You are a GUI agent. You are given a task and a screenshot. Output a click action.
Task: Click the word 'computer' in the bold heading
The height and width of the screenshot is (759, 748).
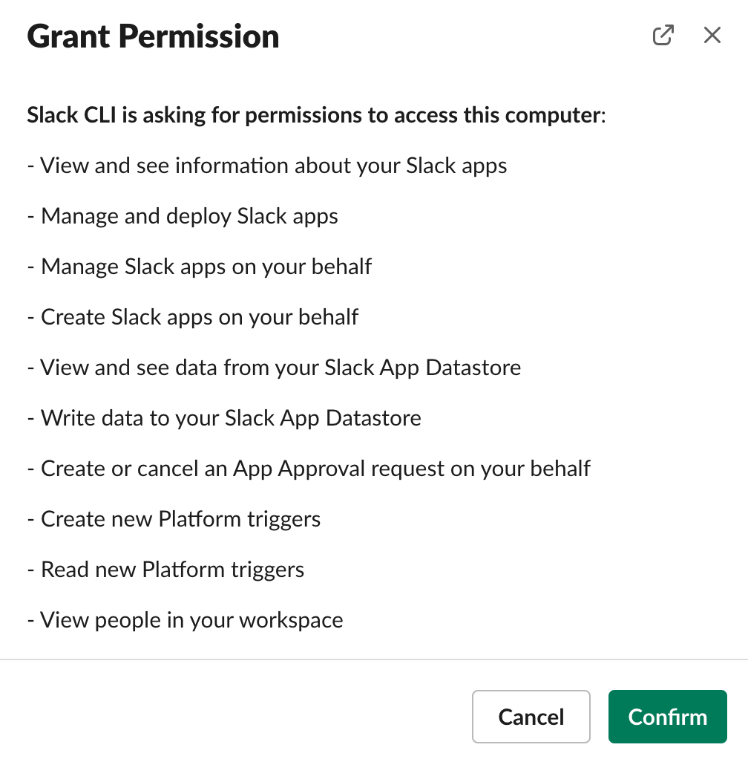pyautogui.click(x=553, y=116)
